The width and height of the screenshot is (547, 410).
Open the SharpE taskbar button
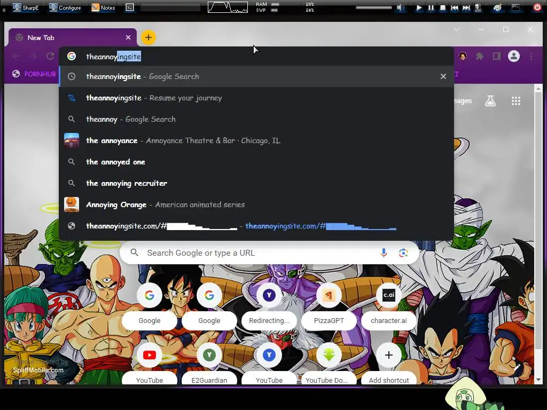26,7
